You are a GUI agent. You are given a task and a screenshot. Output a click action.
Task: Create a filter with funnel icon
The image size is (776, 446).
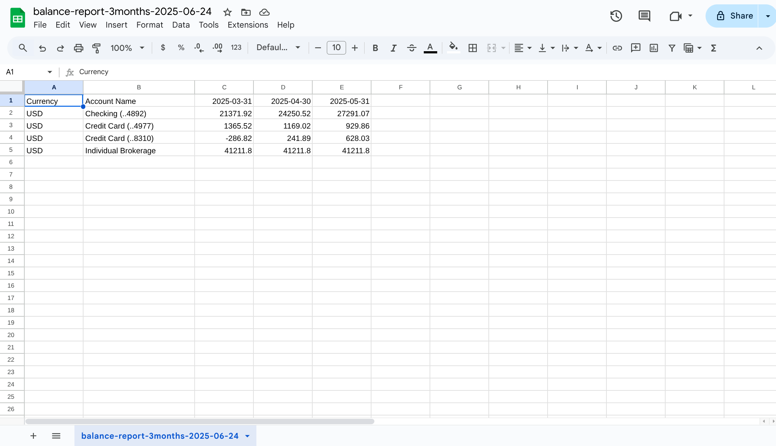click(672, 48)
